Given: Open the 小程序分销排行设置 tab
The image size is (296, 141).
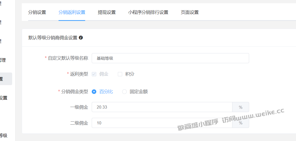Looking at the screenshot, I should coord(148,13).
